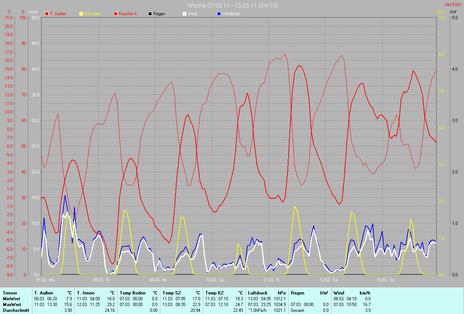Click the Temp KZ average value 22.45
Viewport: 464px width, 314px height.
(x=238, y=310)
